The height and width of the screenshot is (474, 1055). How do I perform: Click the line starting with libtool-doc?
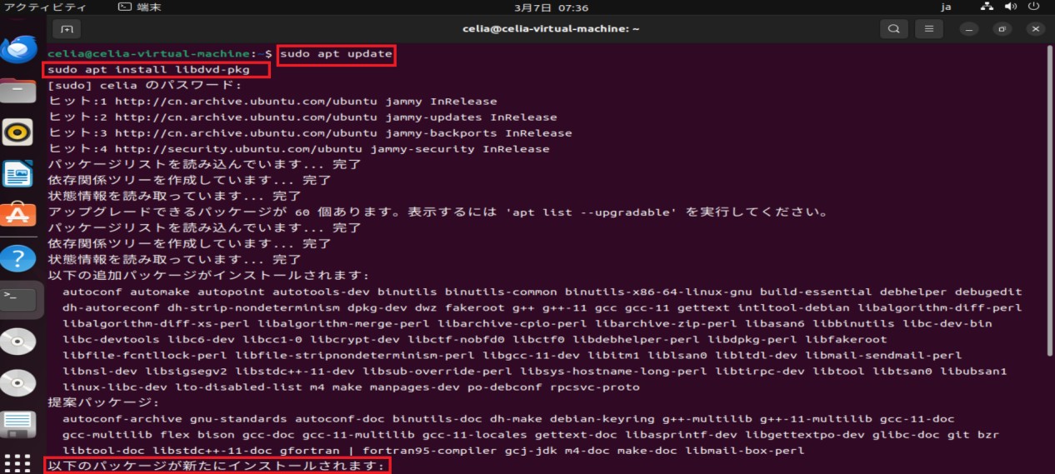click(x=433, y=450)
